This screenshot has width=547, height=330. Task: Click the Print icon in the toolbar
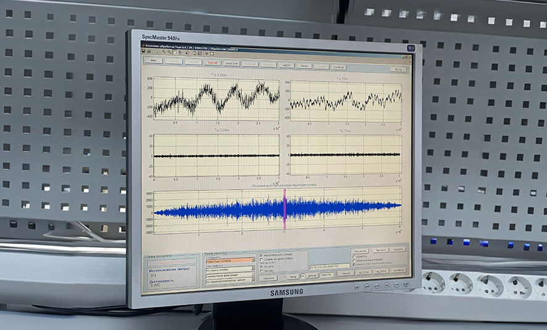coord(148,52)
